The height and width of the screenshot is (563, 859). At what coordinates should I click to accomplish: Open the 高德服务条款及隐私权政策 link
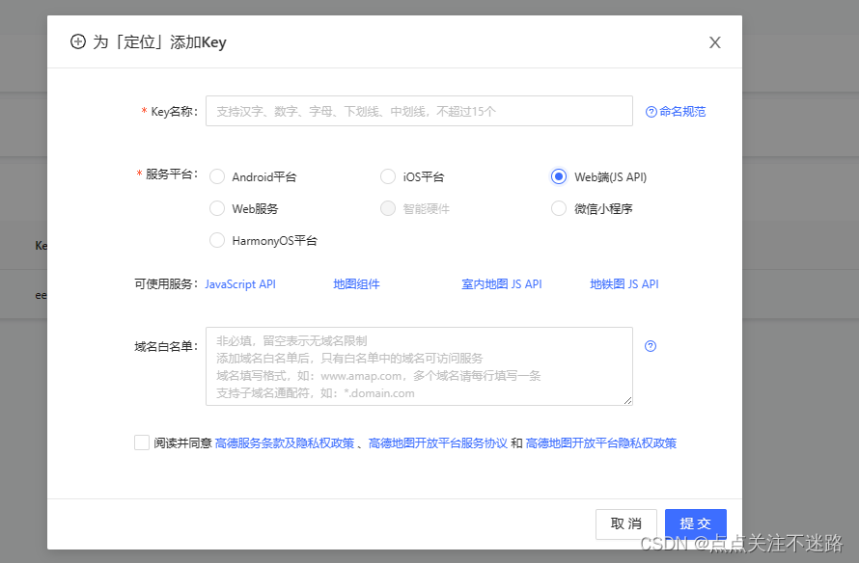click(285, 443)
